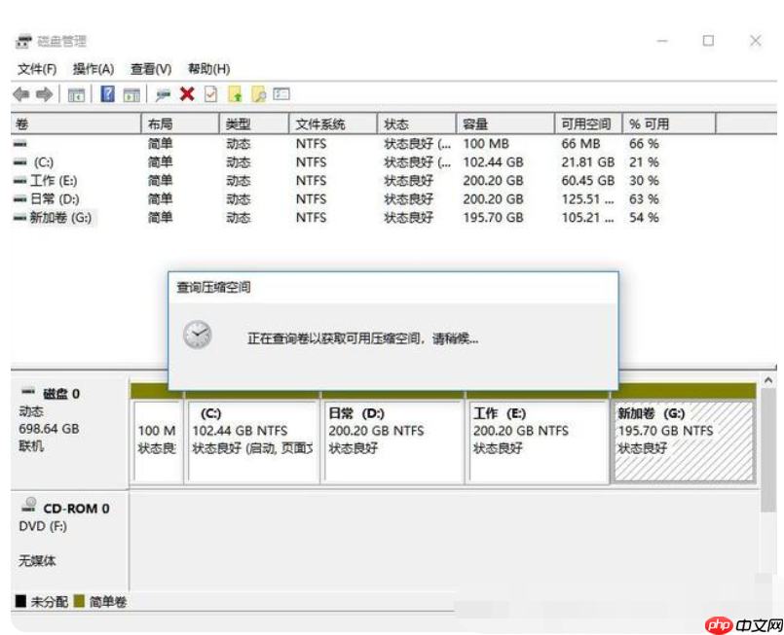Screen dimensions: 784x635
Task: Click the 21.81 GB free space cell
Action: pos(587,162)
